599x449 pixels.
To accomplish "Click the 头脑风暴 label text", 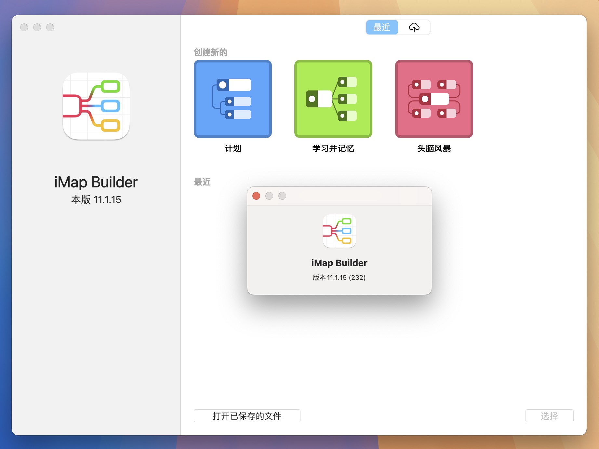I will [x=434, y=149].
